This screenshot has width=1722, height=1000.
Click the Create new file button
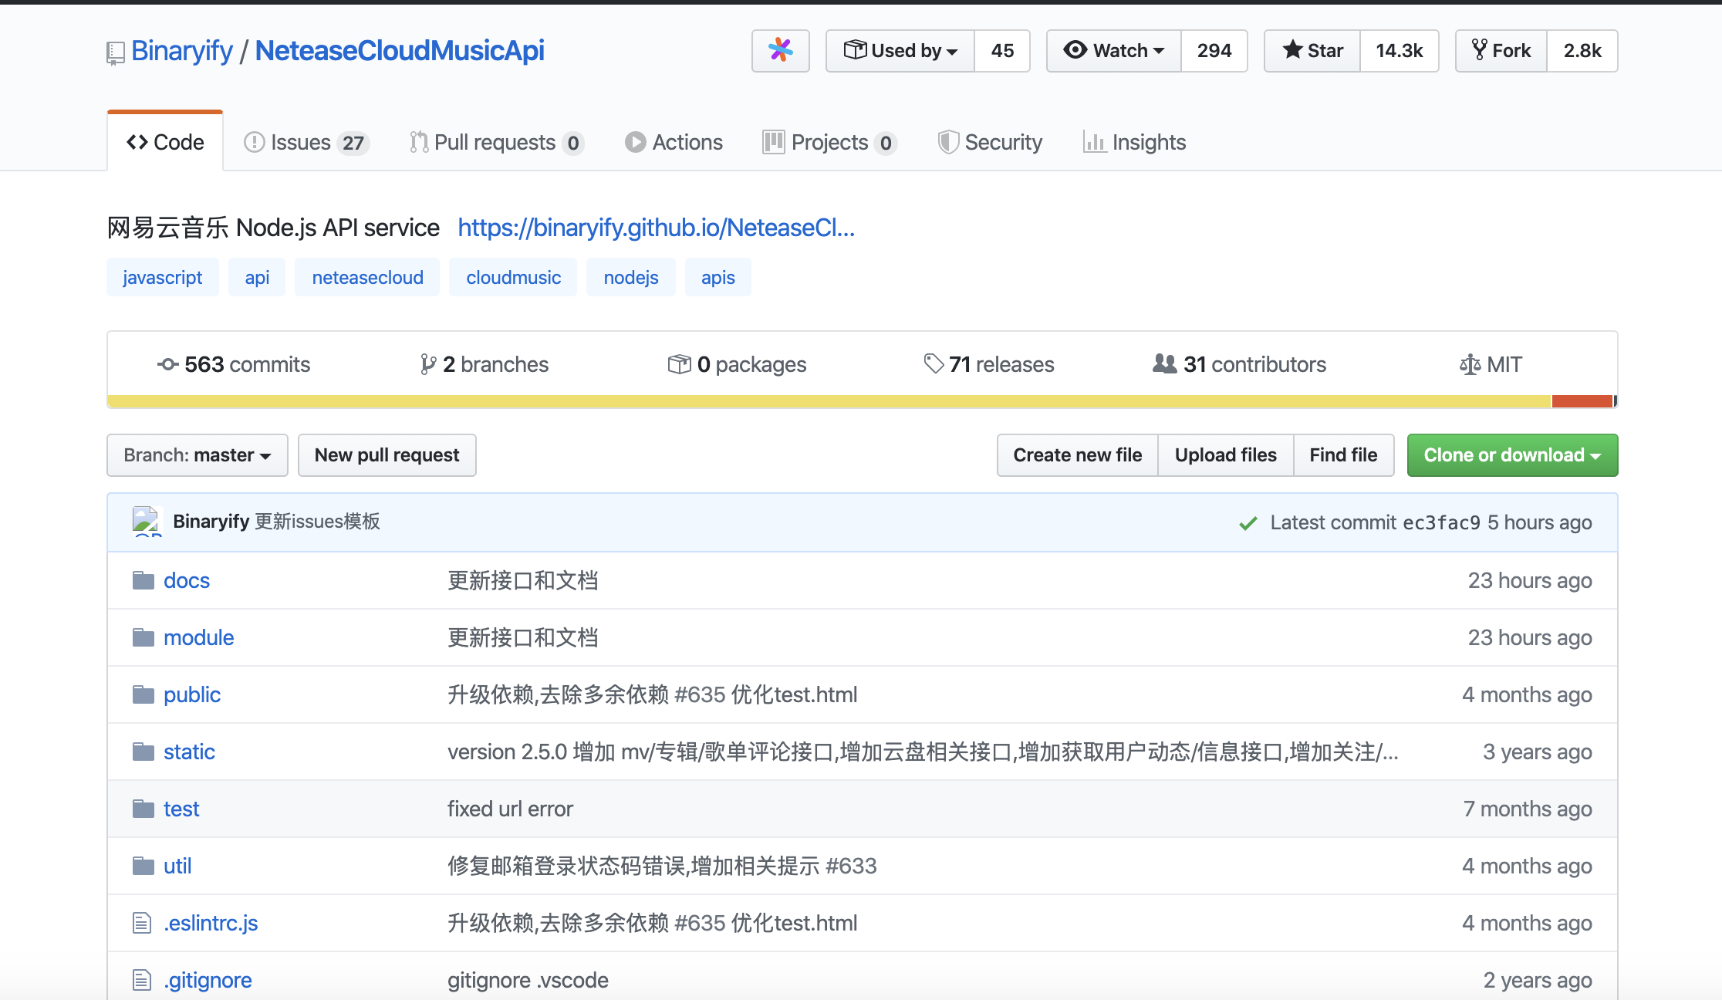(1077, 455)
